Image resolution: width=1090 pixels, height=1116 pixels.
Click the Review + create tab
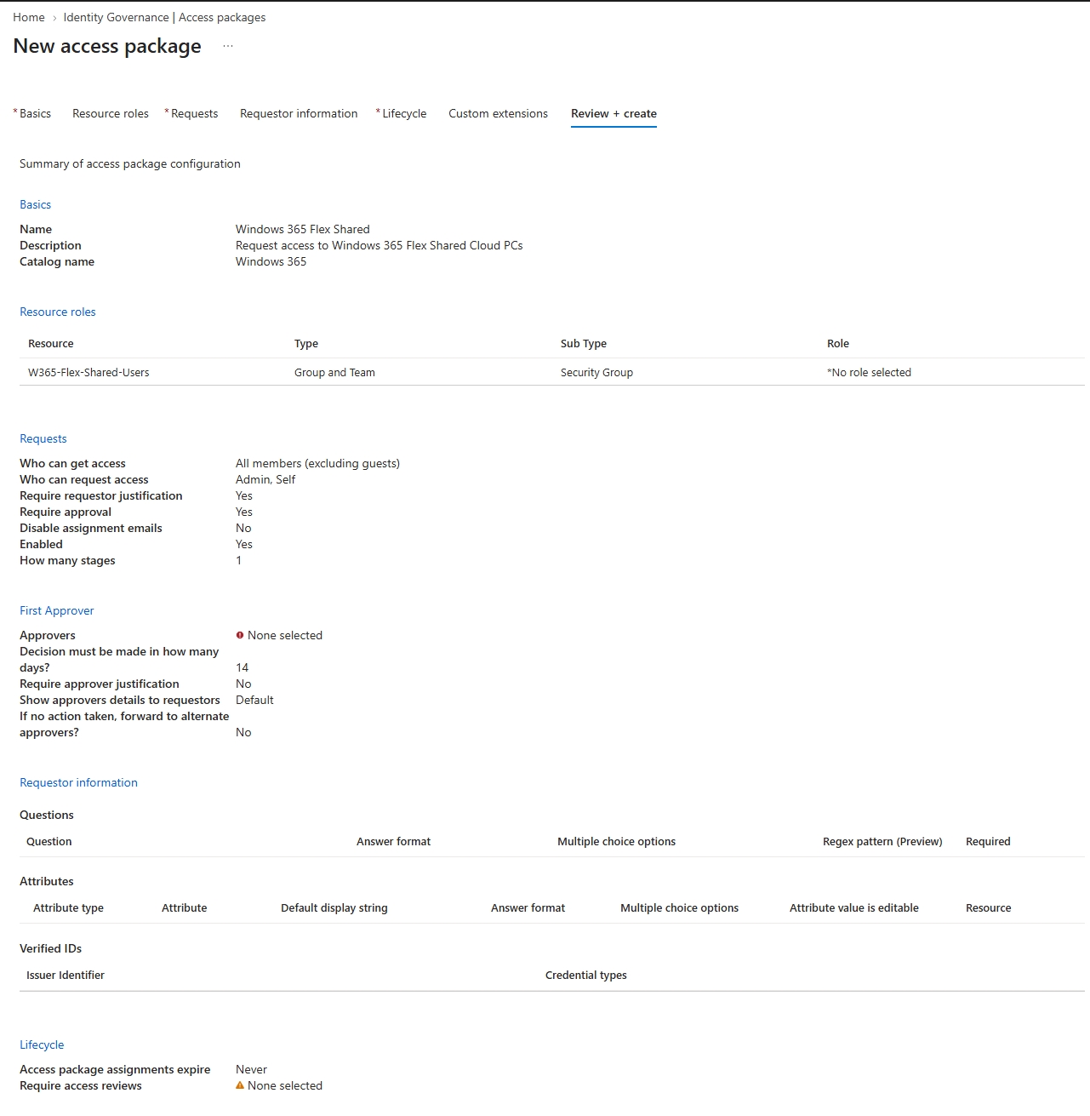pos(613,113)
